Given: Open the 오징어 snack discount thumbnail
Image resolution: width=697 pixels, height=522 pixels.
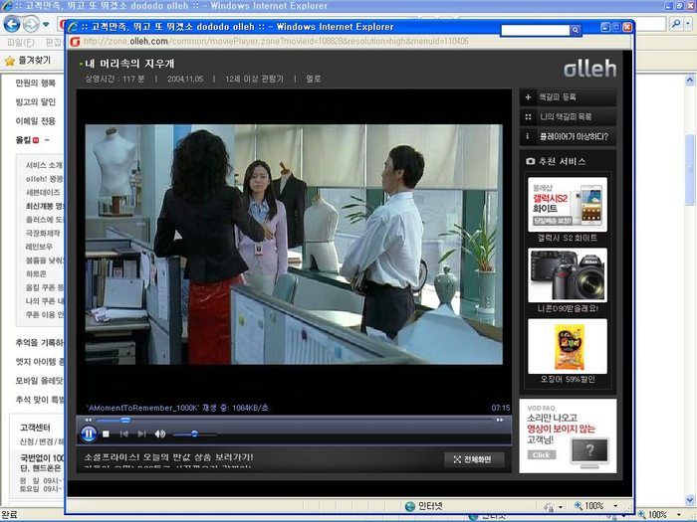Looking at the screenshot, I should click(x=568, y=346).
